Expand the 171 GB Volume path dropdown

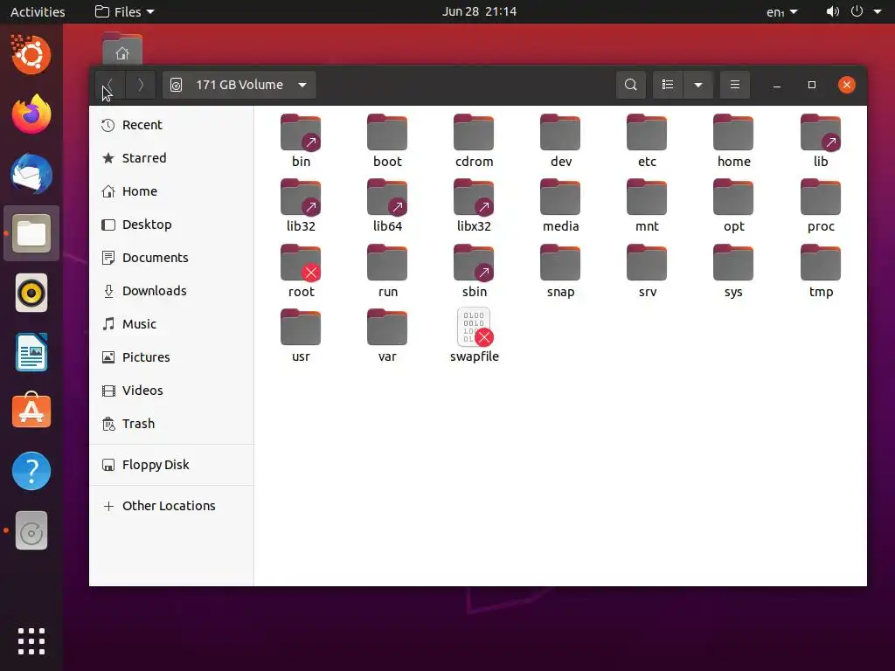coord(239,85)
